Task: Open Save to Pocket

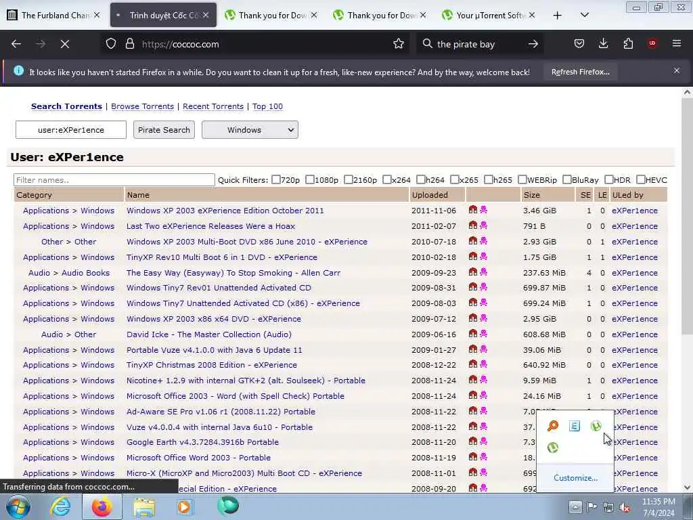Action: [x=579, y=43]
